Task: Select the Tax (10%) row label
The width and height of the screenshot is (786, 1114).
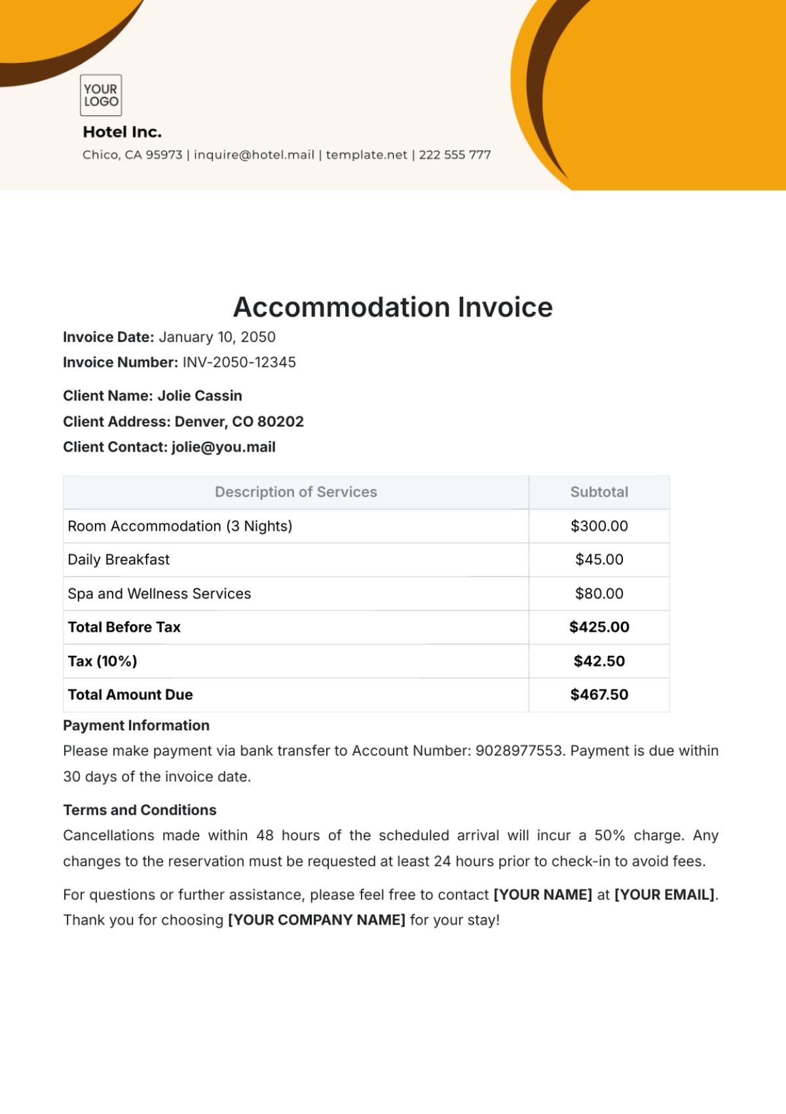Action: (103, 661)
